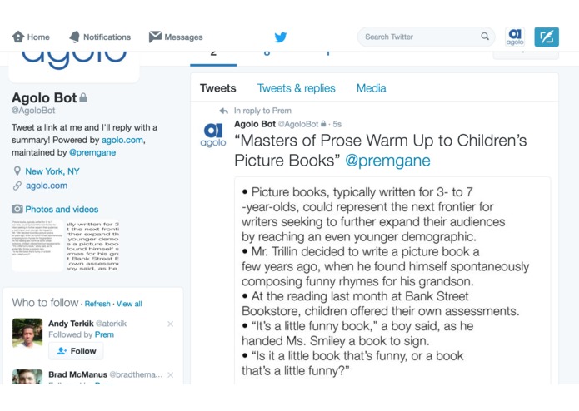Open the agolo.com link in the bio text
Image resolution: width=579 pixels, height=411 pixels.
click(x=122, y=140)
